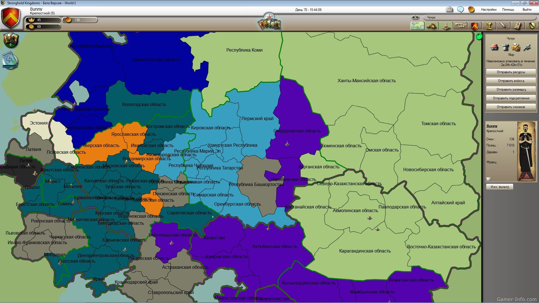
Task: Open the mail envelope icon
Action: [449, 10]
